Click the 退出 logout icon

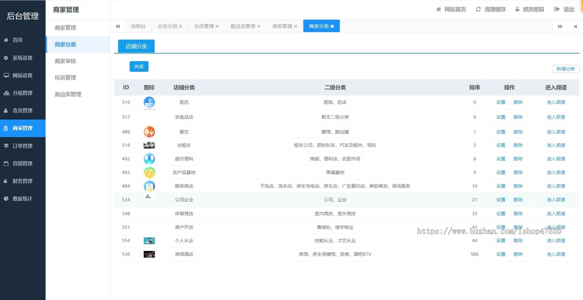click(556, 9)
